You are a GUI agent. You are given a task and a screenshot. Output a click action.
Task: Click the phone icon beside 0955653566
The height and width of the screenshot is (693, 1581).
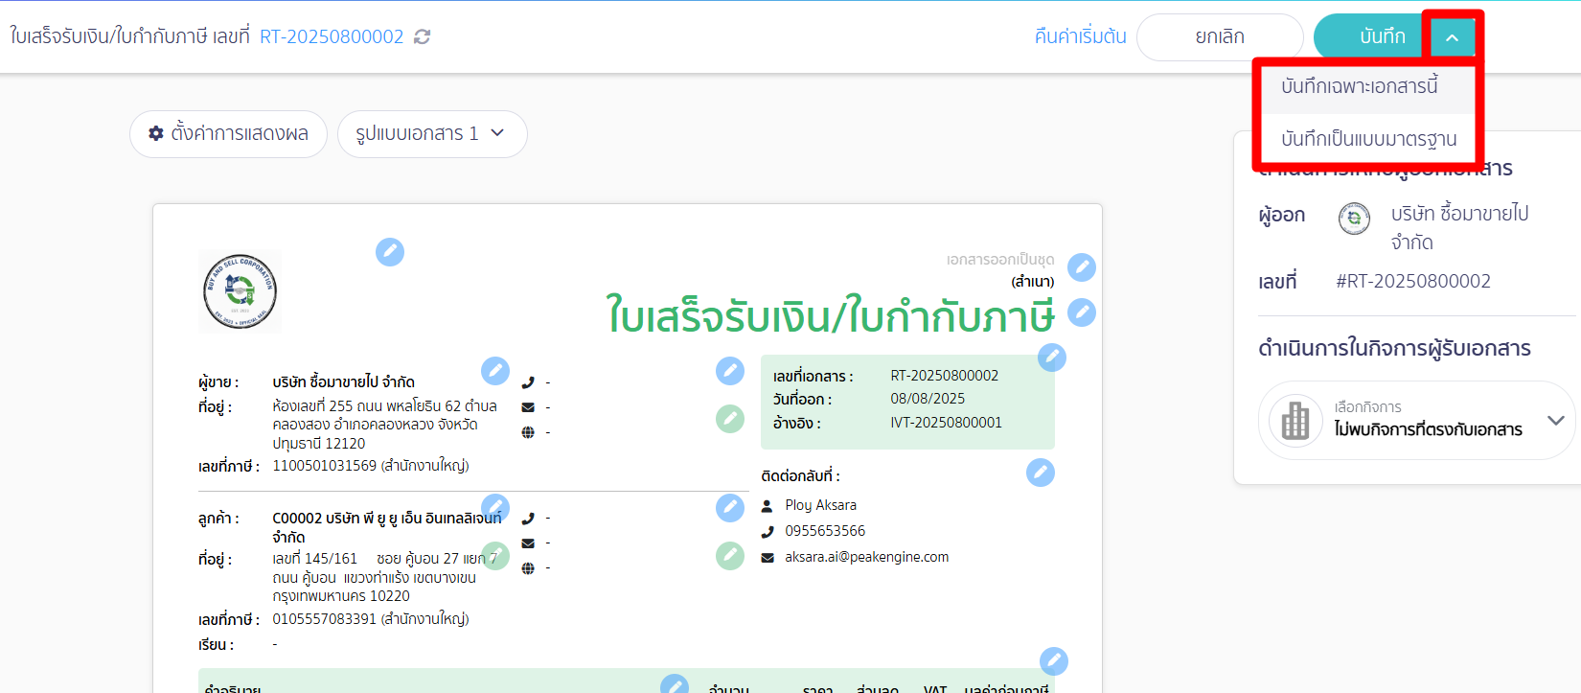tap(767, 532)
